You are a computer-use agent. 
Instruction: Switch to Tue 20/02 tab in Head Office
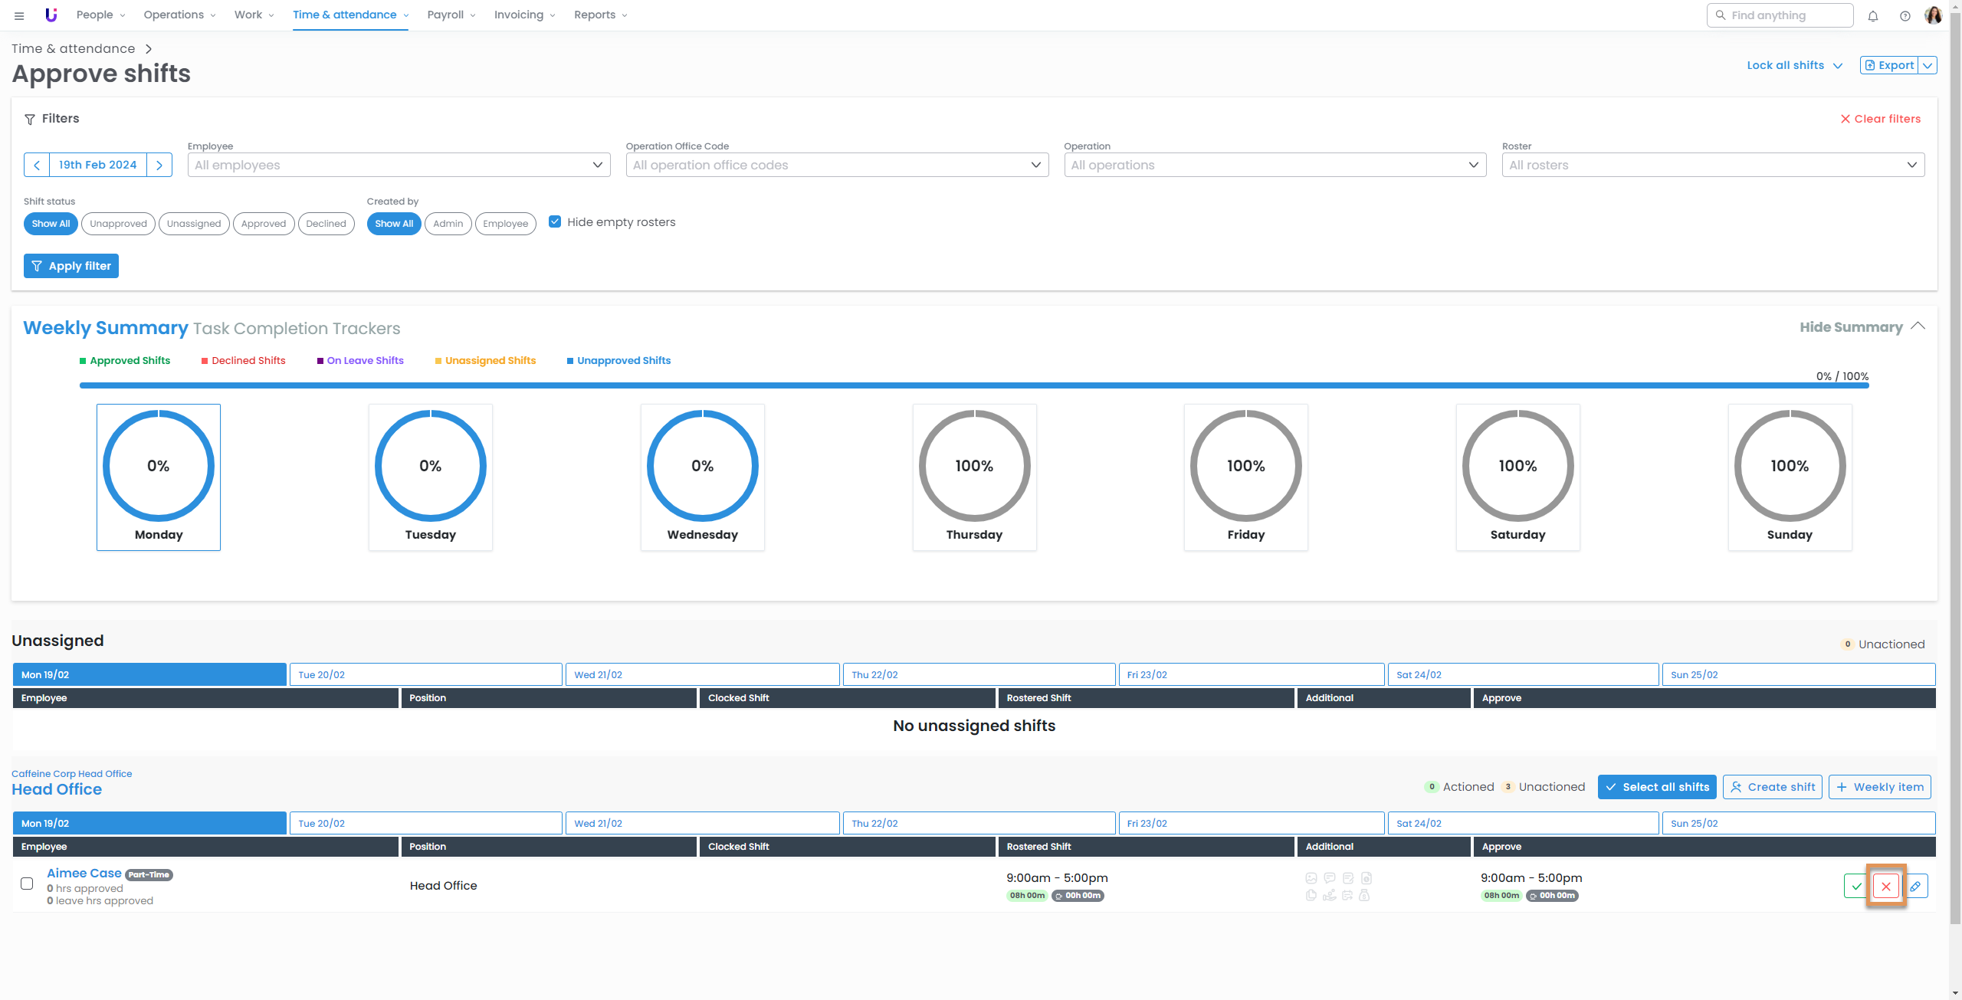(425, 823)
